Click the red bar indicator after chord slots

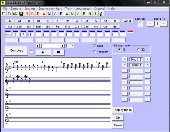[130, 32]
